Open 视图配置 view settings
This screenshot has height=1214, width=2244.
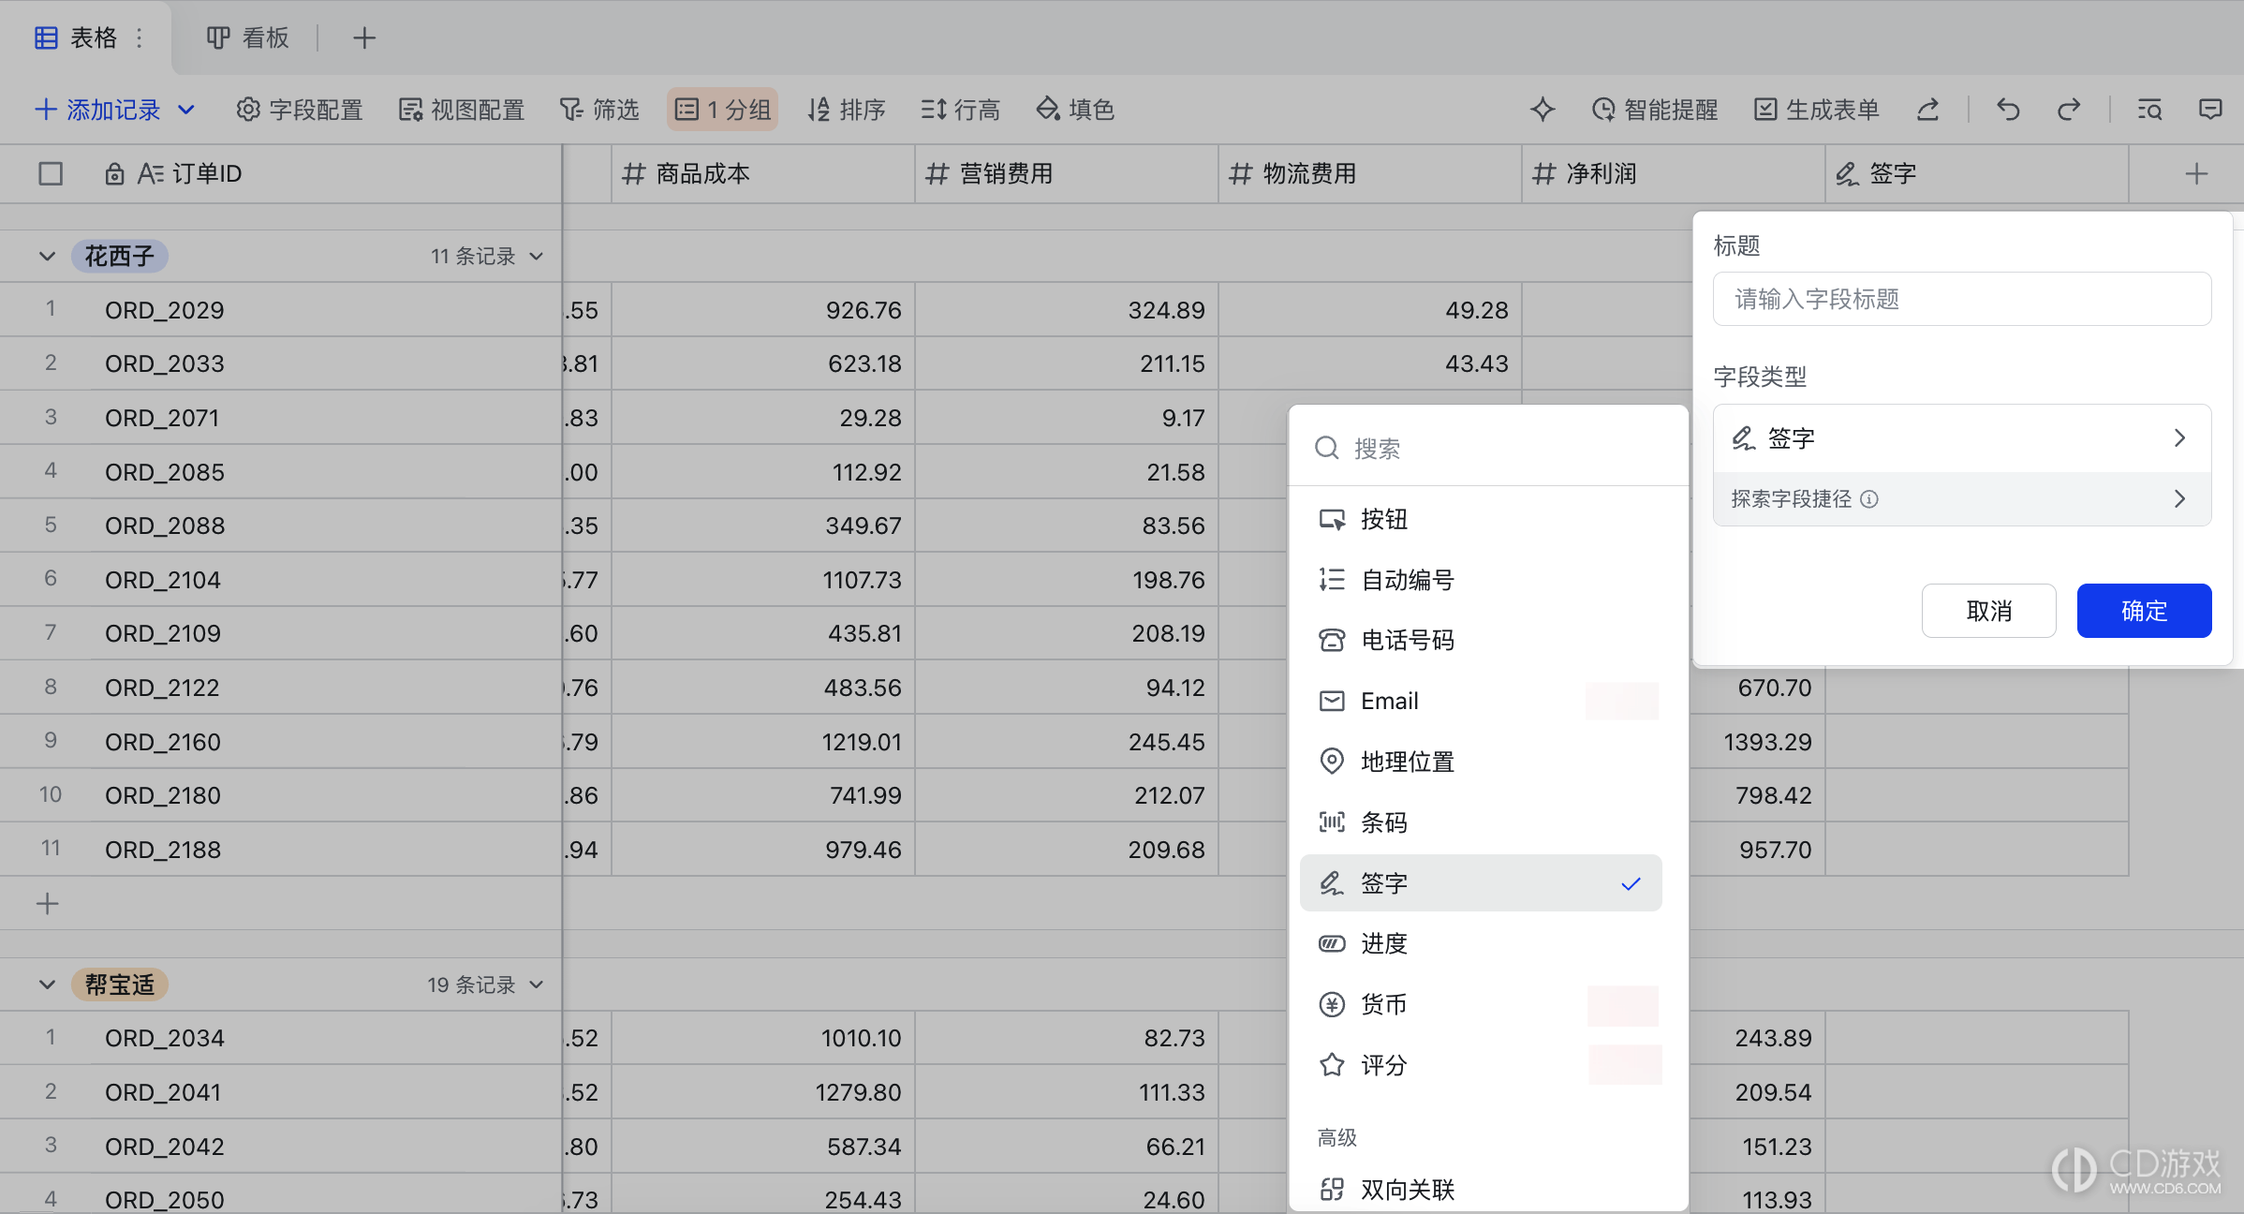[462, 110]
